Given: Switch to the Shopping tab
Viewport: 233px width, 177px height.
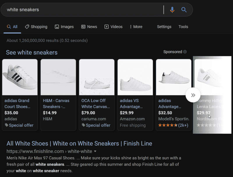Looking at the screenshot, I should point(36,27).
